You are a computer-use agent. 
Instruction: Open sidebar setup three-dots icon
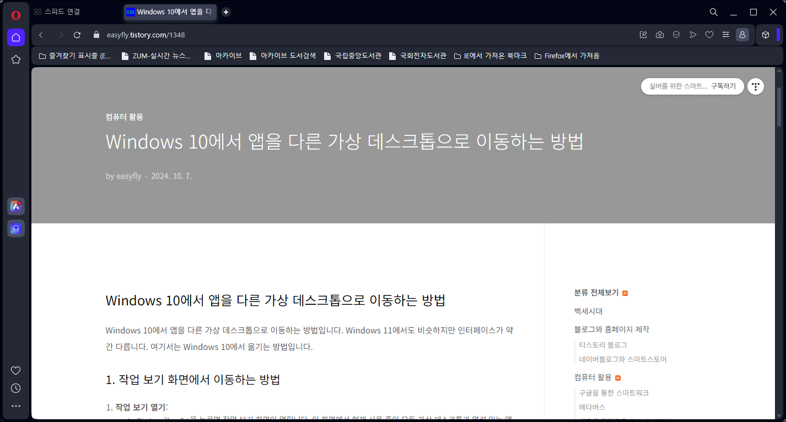pos(16,406)
